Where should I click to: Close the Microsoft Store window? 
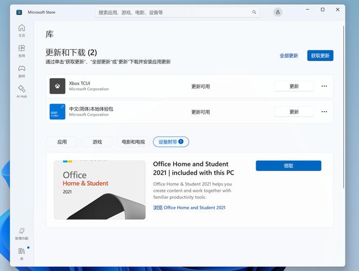(x=338, y=10)
